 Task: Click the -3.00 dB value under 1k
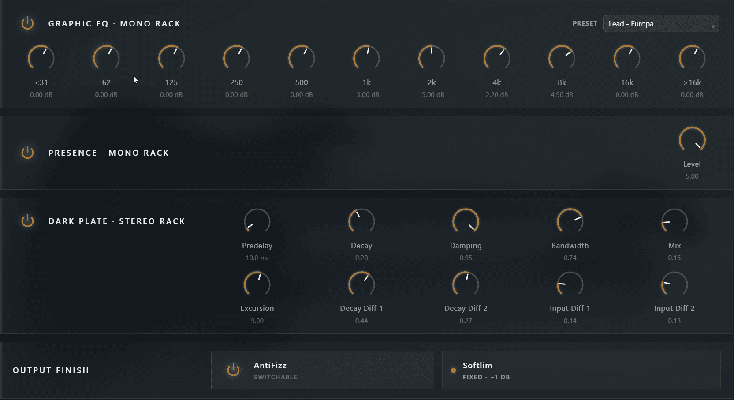pyautogui.click(x=366, y=95)
